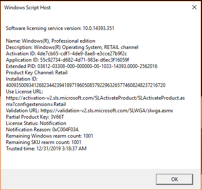Click the Partial Product Key: 3V66T line
Image resolution: width=202 pixels, height=190 pixels.
point(35,117)
